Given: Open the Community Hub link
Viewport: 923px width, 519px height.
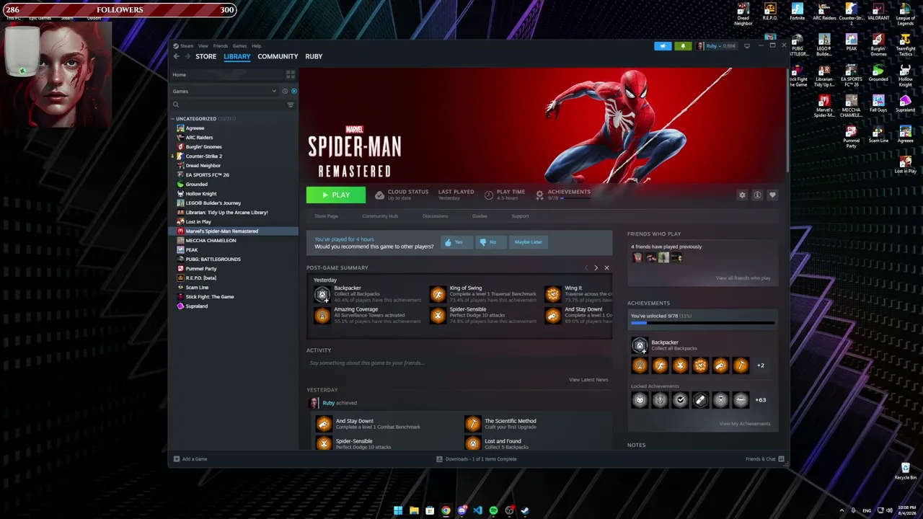Looking at the screenshot, I should 380,216.
